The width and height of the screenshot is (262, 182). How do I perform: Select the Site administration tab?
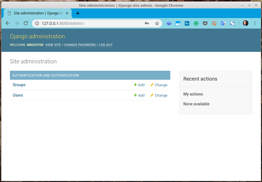[38, 13]
